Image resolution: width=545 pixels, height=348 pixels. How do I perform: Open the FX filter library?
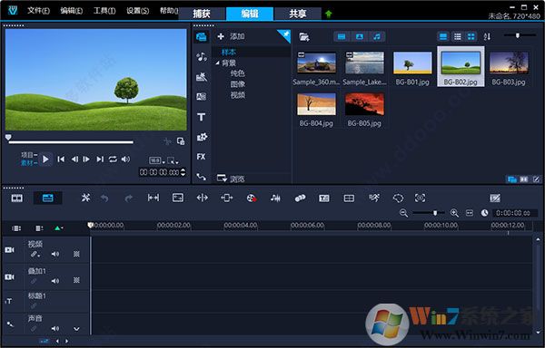tap(202, 157)
